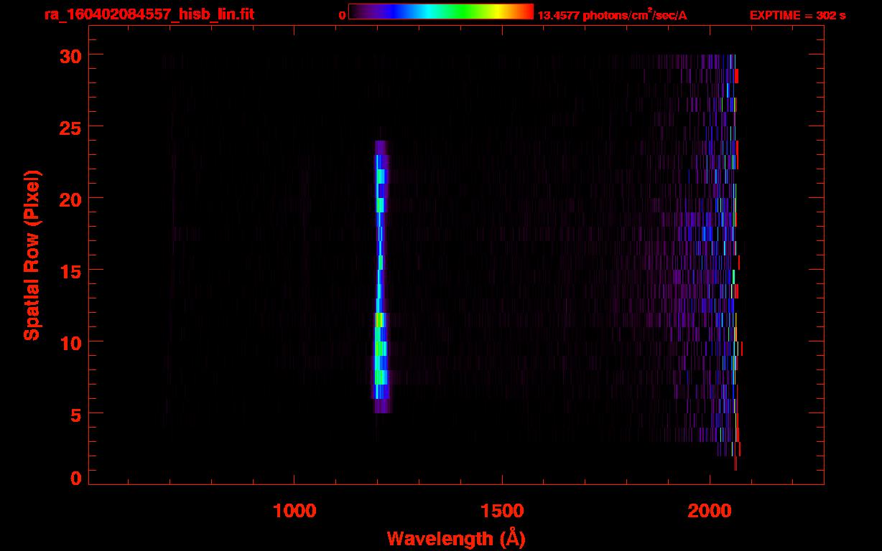Click the 1000 wavelength tick label

tap(294, 511)
